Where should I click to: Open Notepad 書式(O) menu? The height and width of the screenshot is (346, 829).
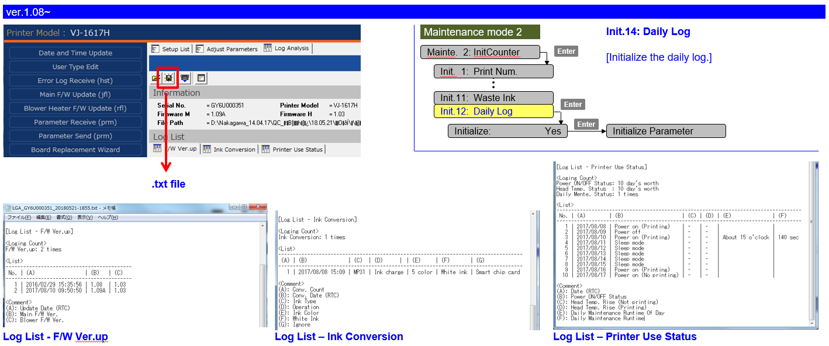64,217
